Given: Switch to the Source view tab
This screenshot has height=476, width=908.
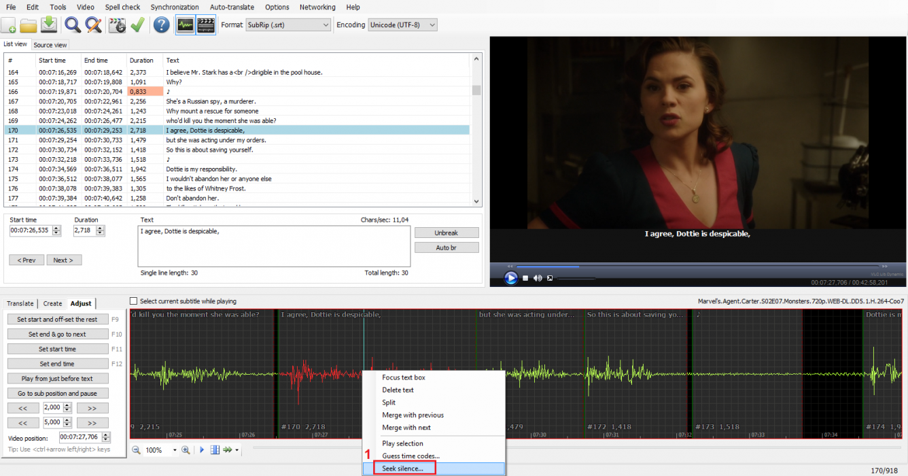Looking at the screenshot, I should (50, 45).
